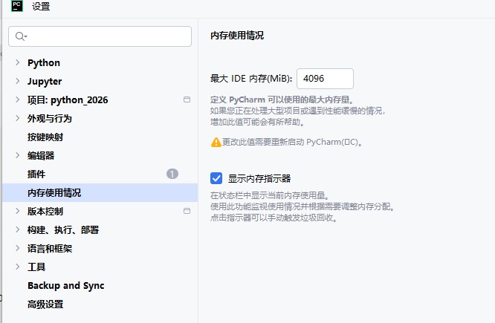Expand the 构建、执行、部署 section
The width and height of the screenshot is (495, 323).
pyautogui.click(x=17, y=229)
